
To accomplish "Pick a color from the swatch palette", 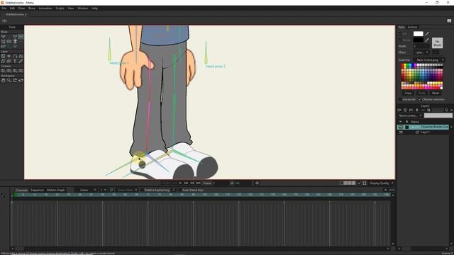I will tap(422, 76).
